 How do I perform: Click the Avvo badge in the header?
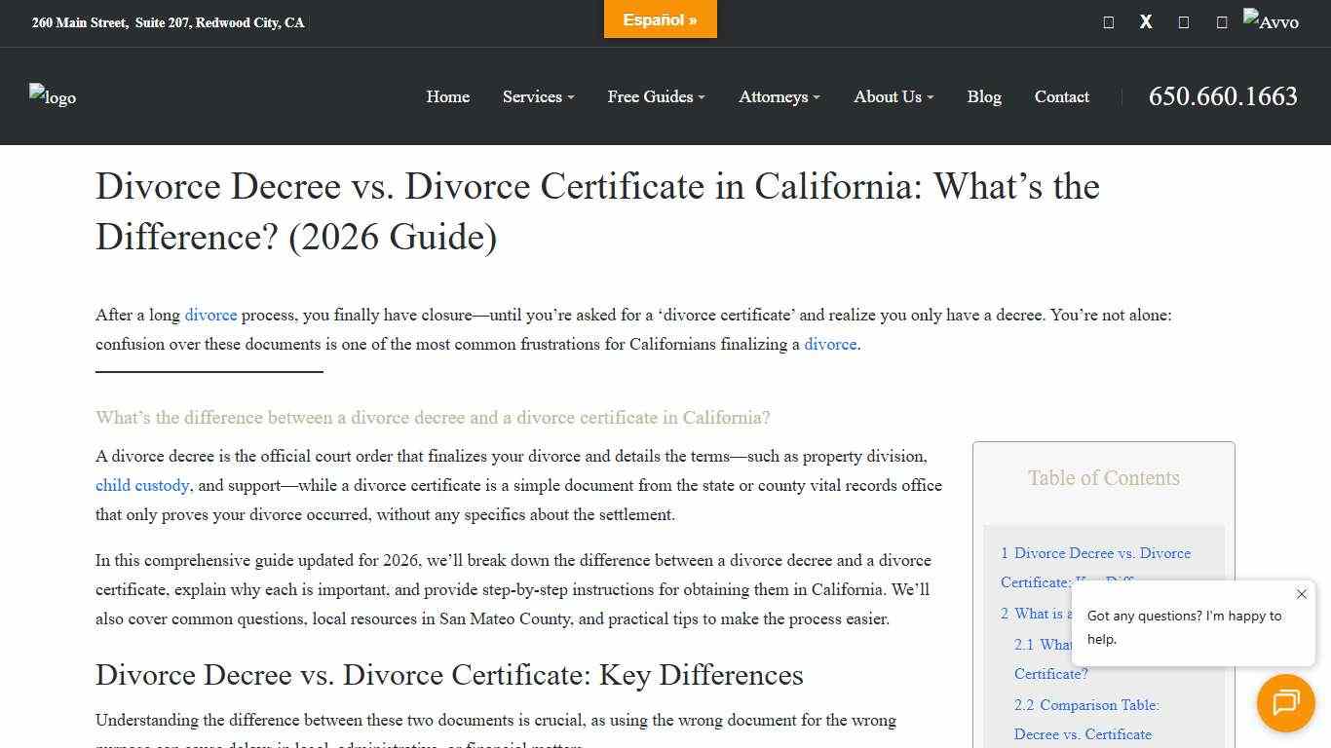pos(1272,19)
